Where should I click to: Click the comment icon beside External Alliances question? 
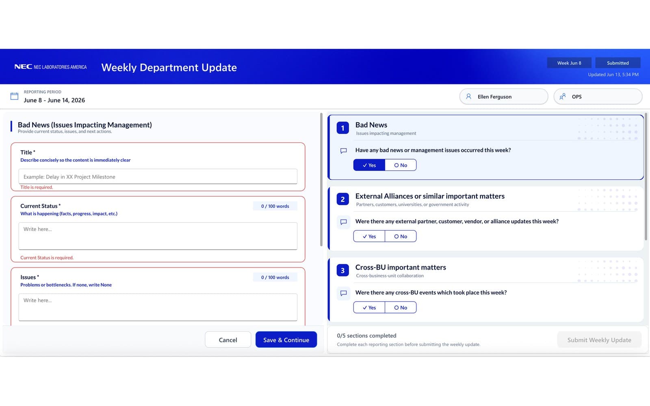pyautogui.click(x=343, y=222)
